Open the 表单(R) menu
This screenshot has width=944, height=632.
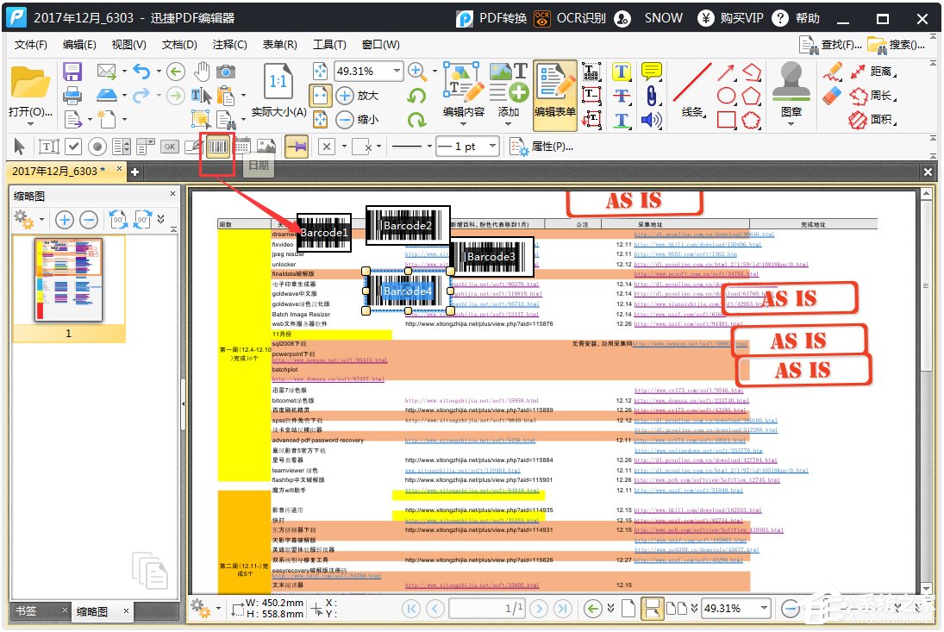pyautogui.click(x=279, y=45)
